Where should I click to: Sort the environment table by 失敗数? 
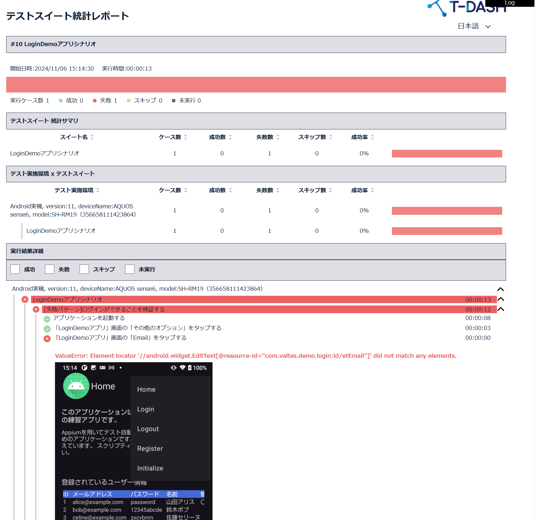[278, 190]
